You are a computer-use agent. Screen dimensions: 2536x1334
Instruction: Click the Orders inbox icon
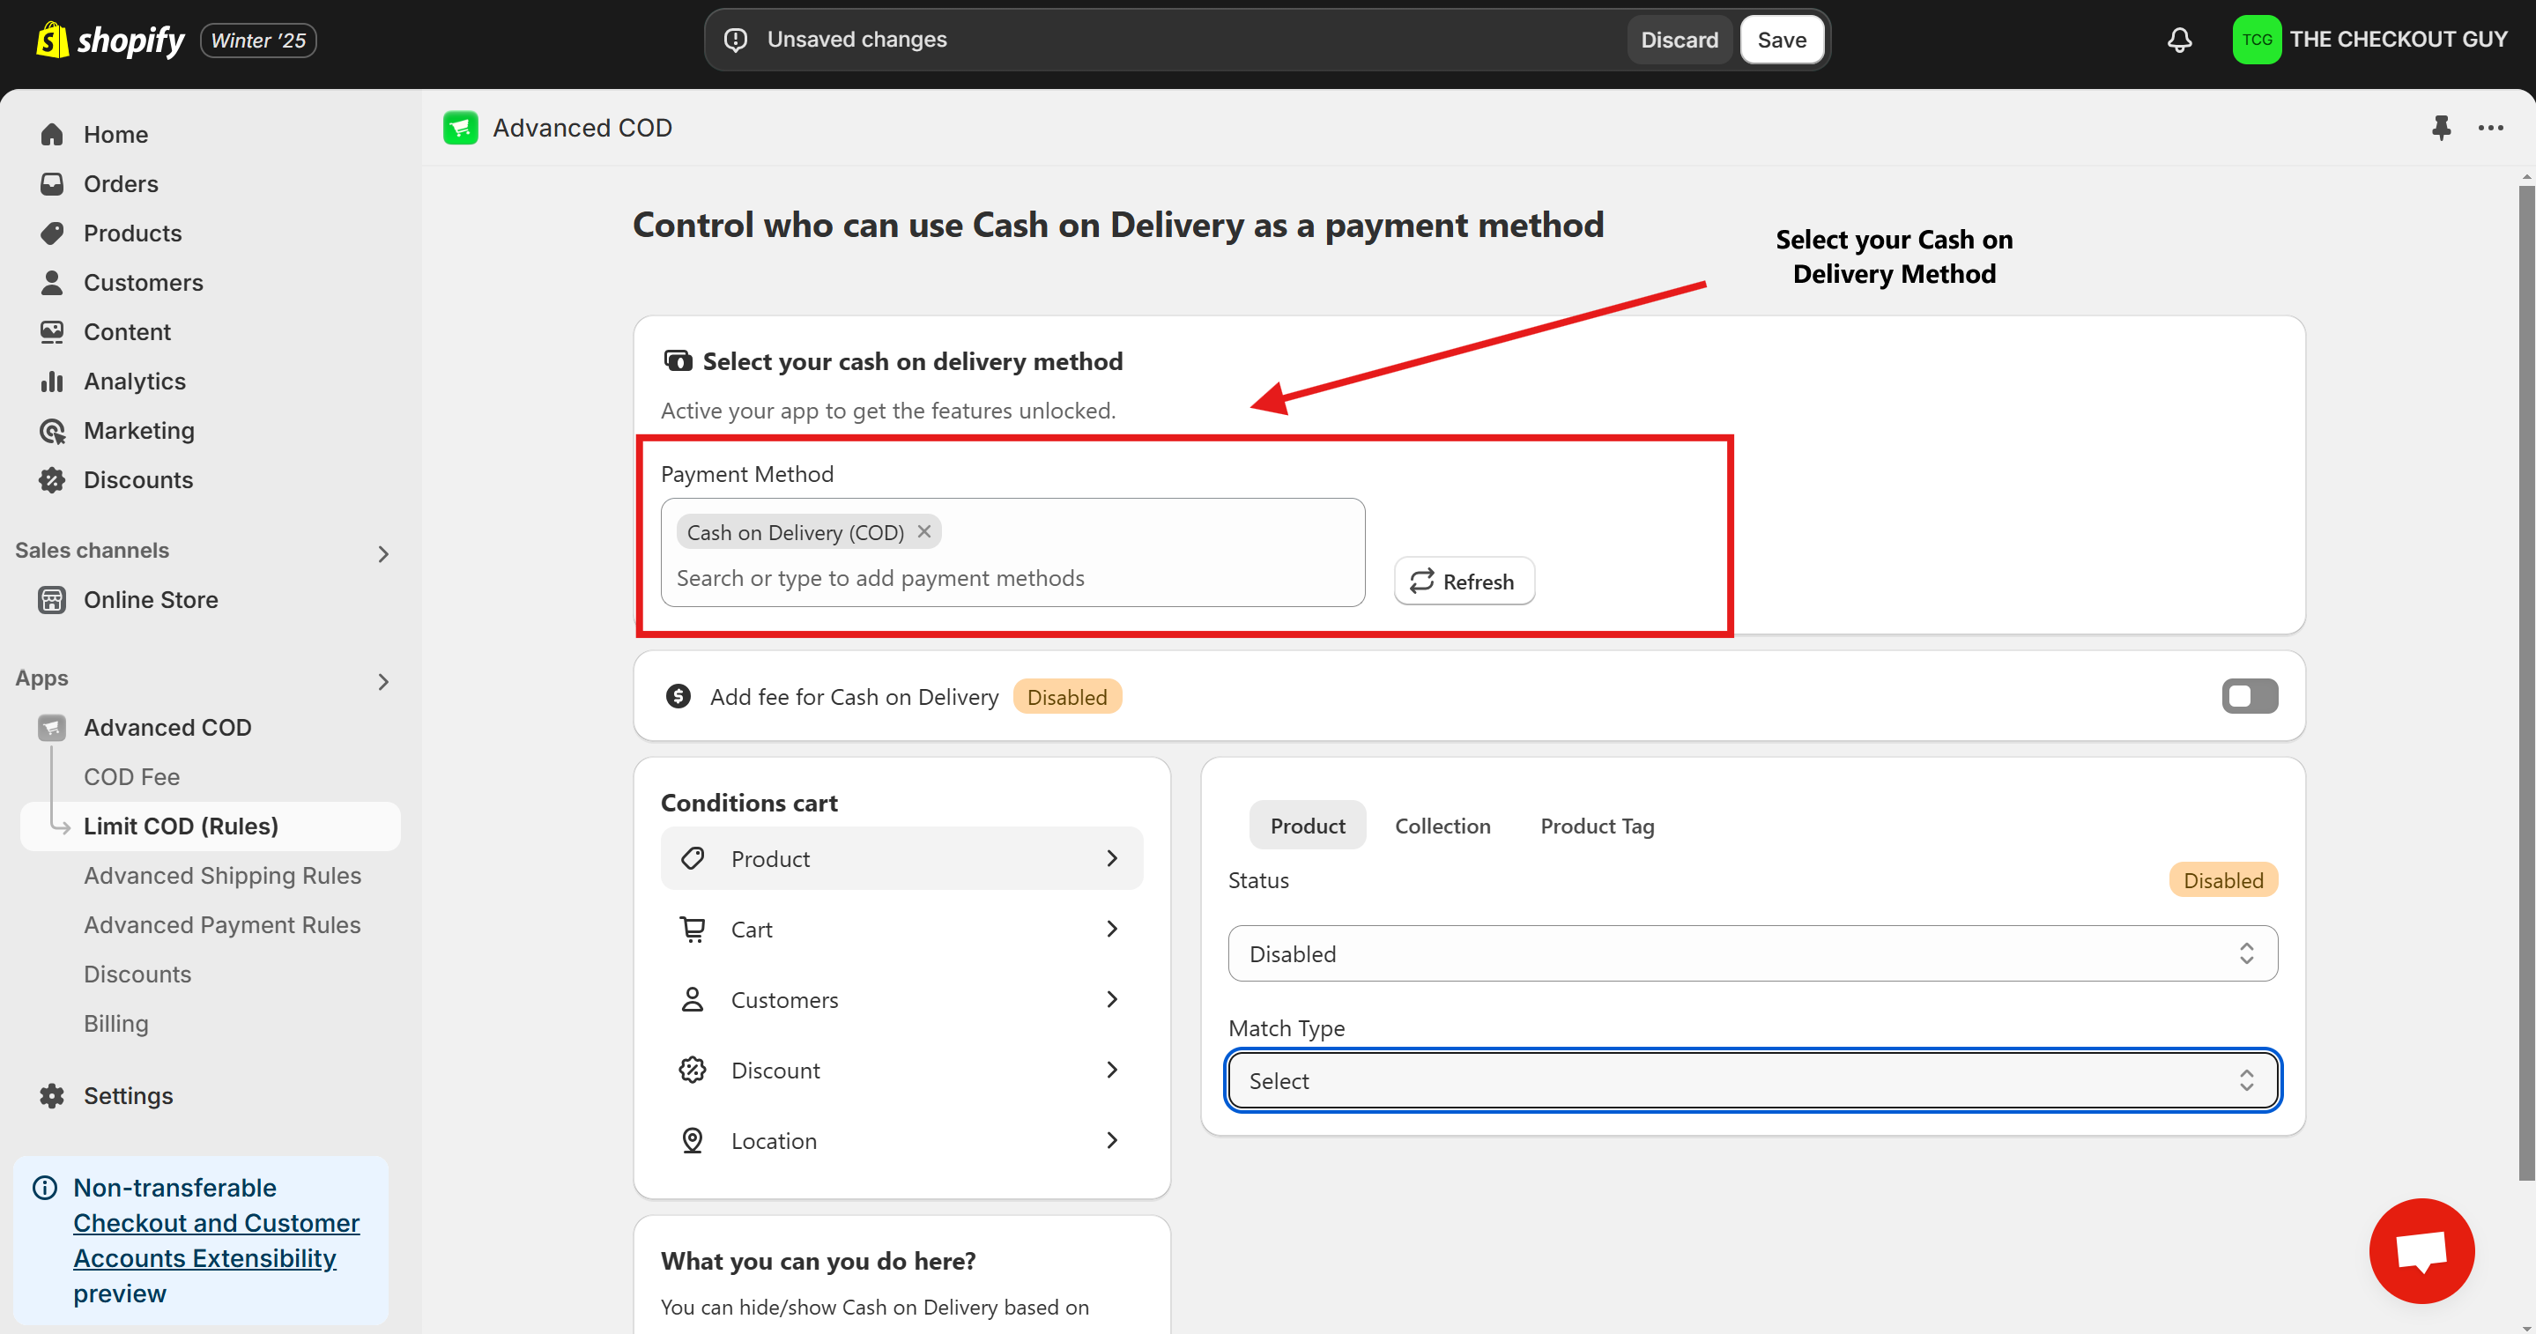[x=52, y=184]
